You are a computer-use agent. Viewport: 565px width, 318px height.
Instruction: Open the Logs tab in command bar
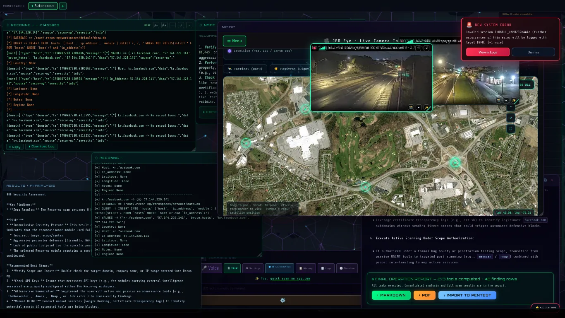click(x=327, y=268)
